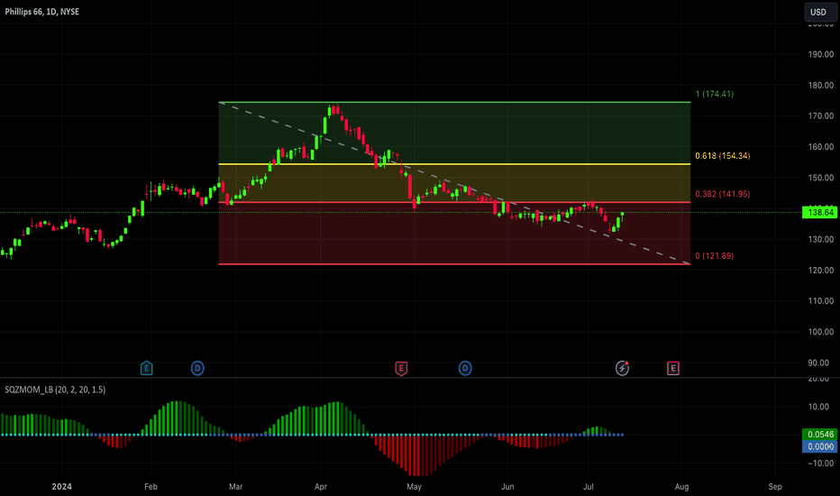Viewport: 840px width, 496px height.
Task: Click the 2024 label on time axis
Action: (61, 487)
